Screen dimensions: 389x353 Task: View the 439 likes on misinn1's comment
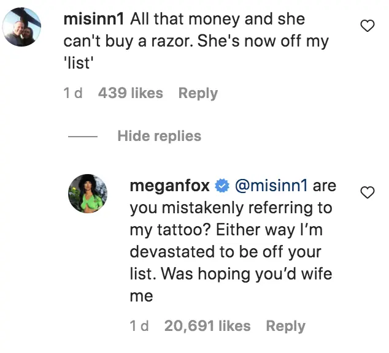click(129, 93)
